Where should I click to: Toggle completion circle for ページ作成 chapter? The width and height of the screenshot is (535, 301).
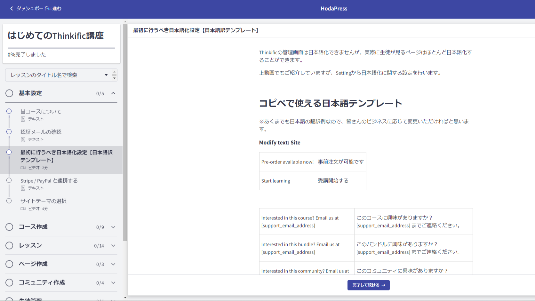9,264
